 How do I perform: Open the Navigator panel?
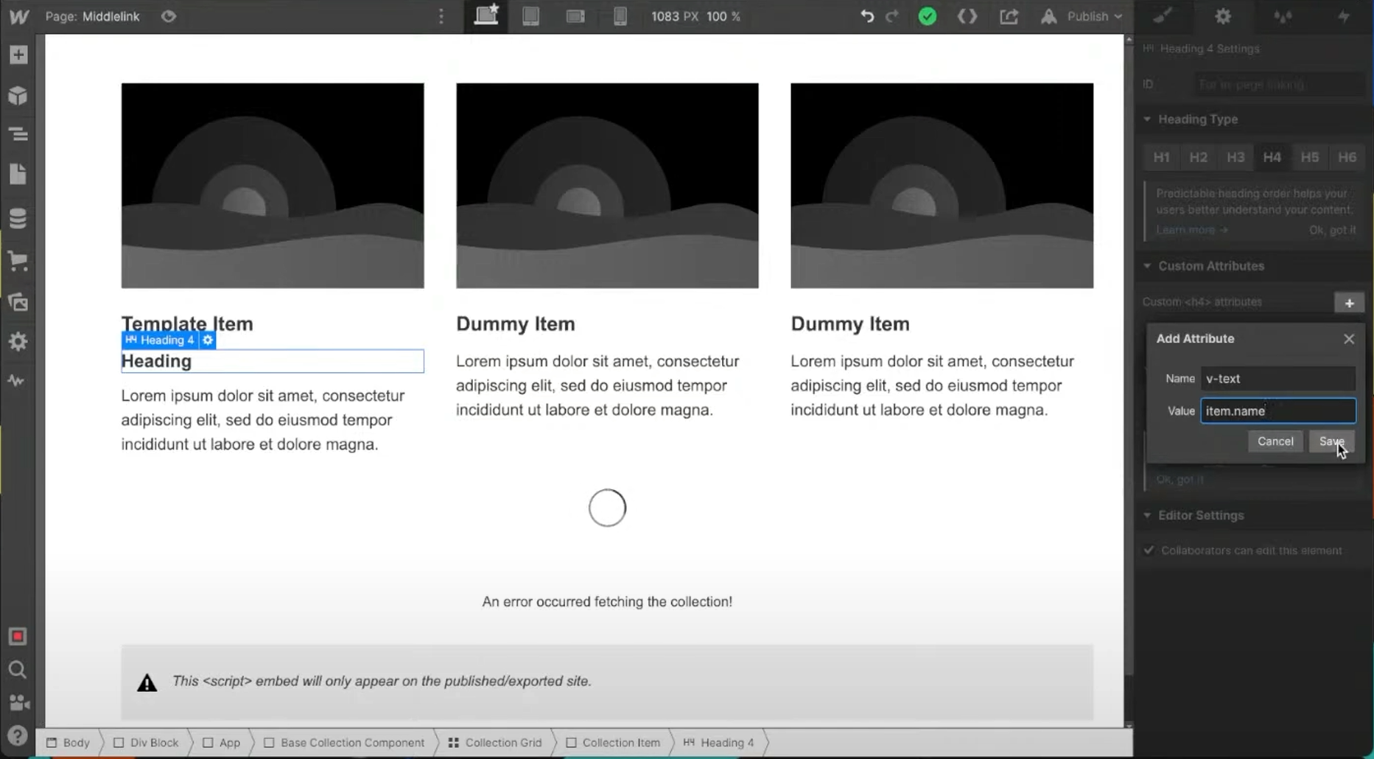tap(18, 134)
